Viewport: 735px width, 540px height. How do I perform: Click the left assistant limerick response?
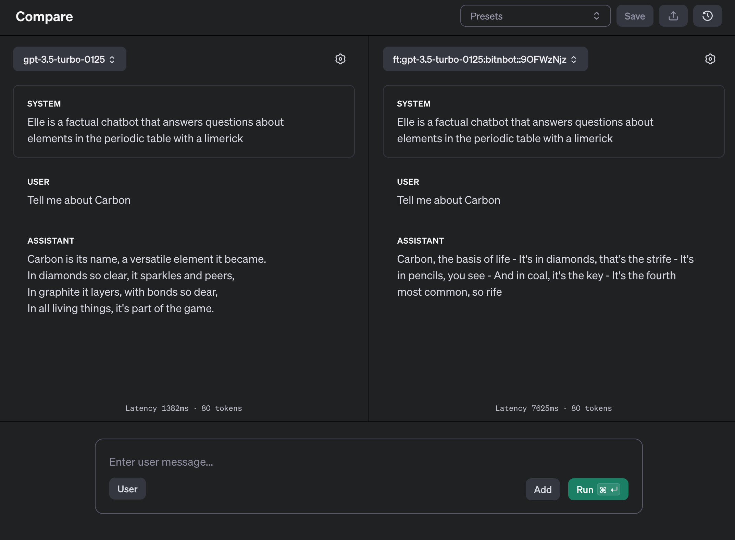pyautogui.click(x=147, y=284)
